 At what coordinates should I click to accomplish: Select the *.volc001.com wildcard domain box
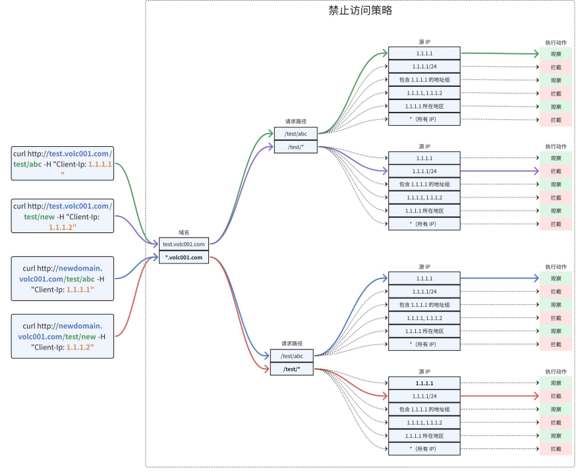pos(184,257)
